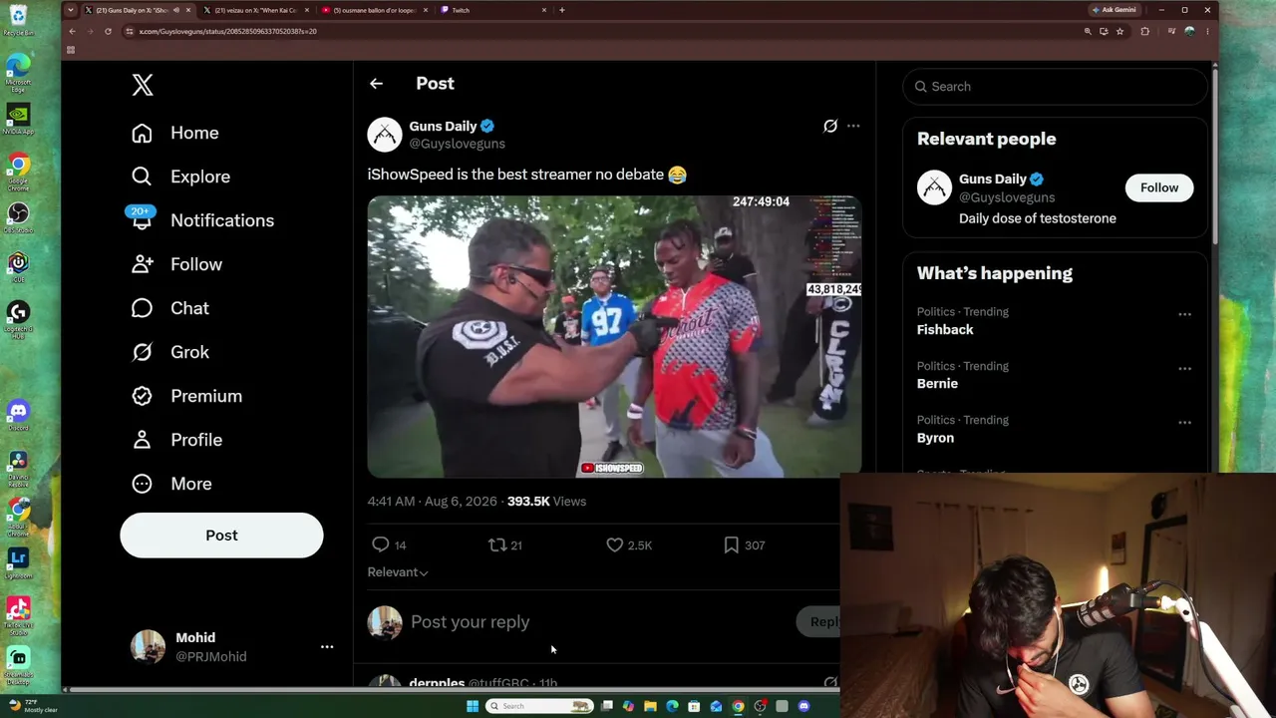Click the large Post compose button

[x=221, y=536]
